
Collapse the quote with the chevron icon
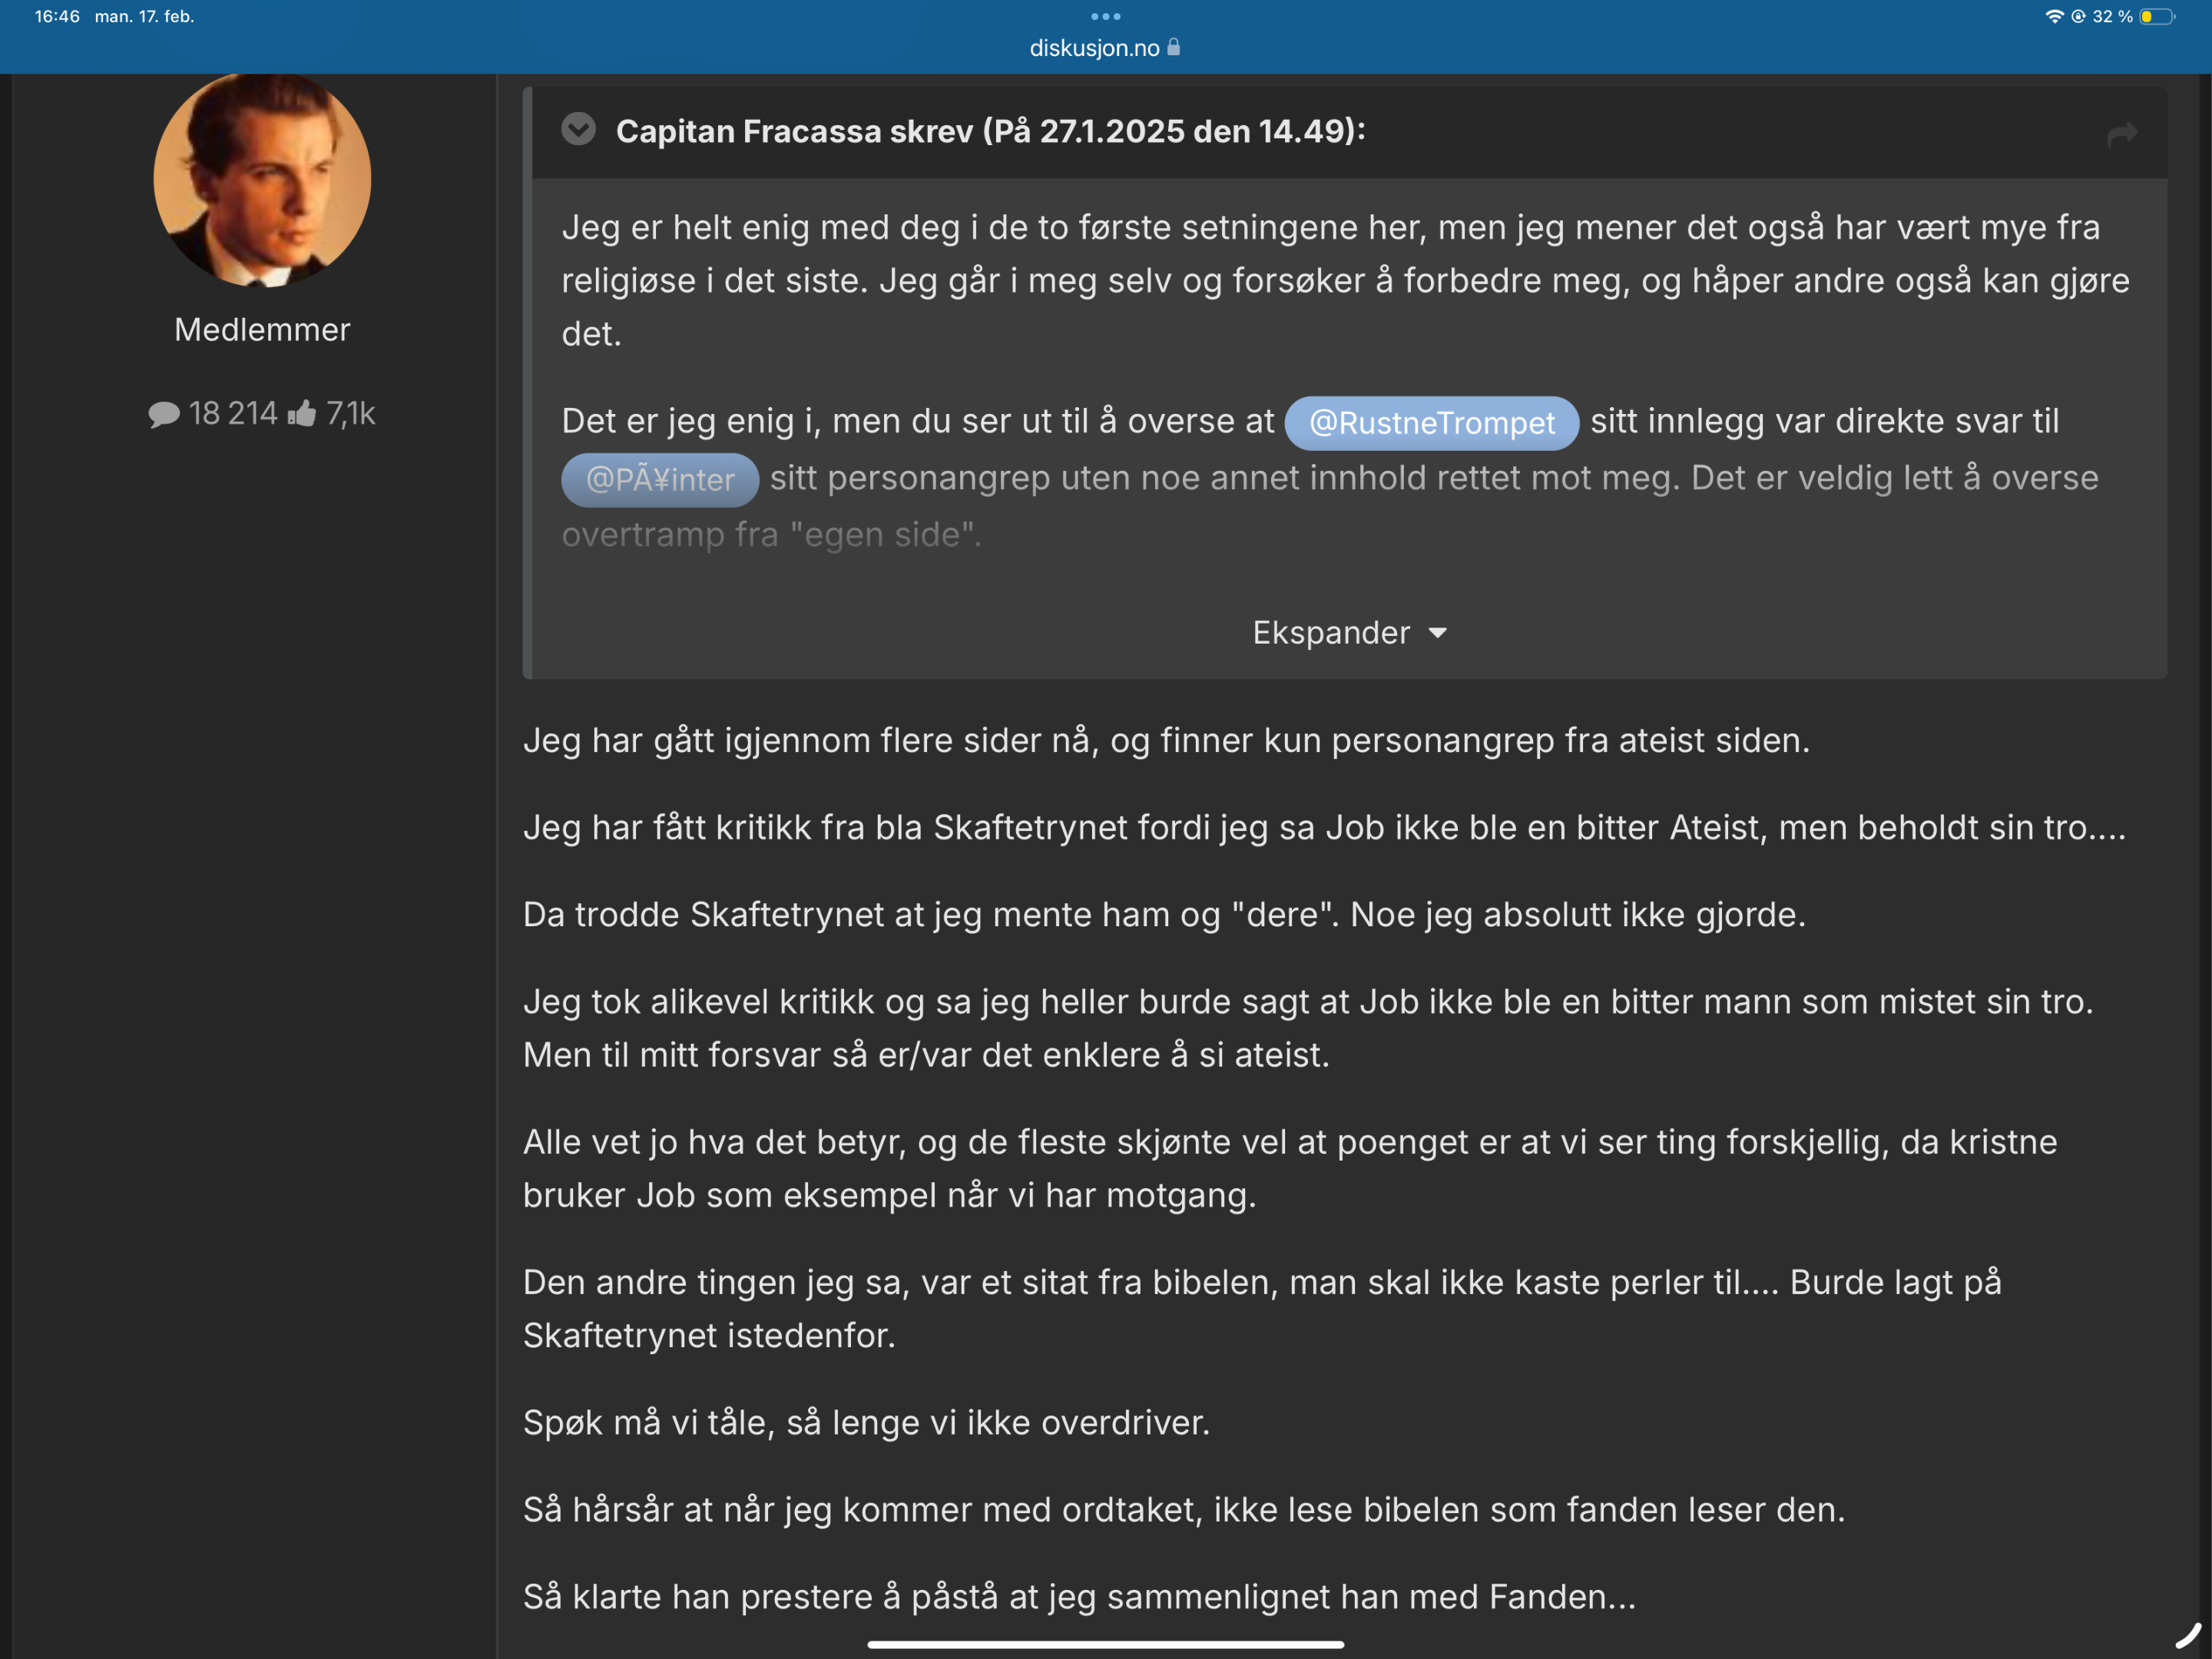tap(578, 130)
